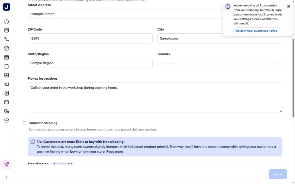Open the account avatar menu labeled A
The height and width of the screenshot is (184, 295).
coord(7,177)
